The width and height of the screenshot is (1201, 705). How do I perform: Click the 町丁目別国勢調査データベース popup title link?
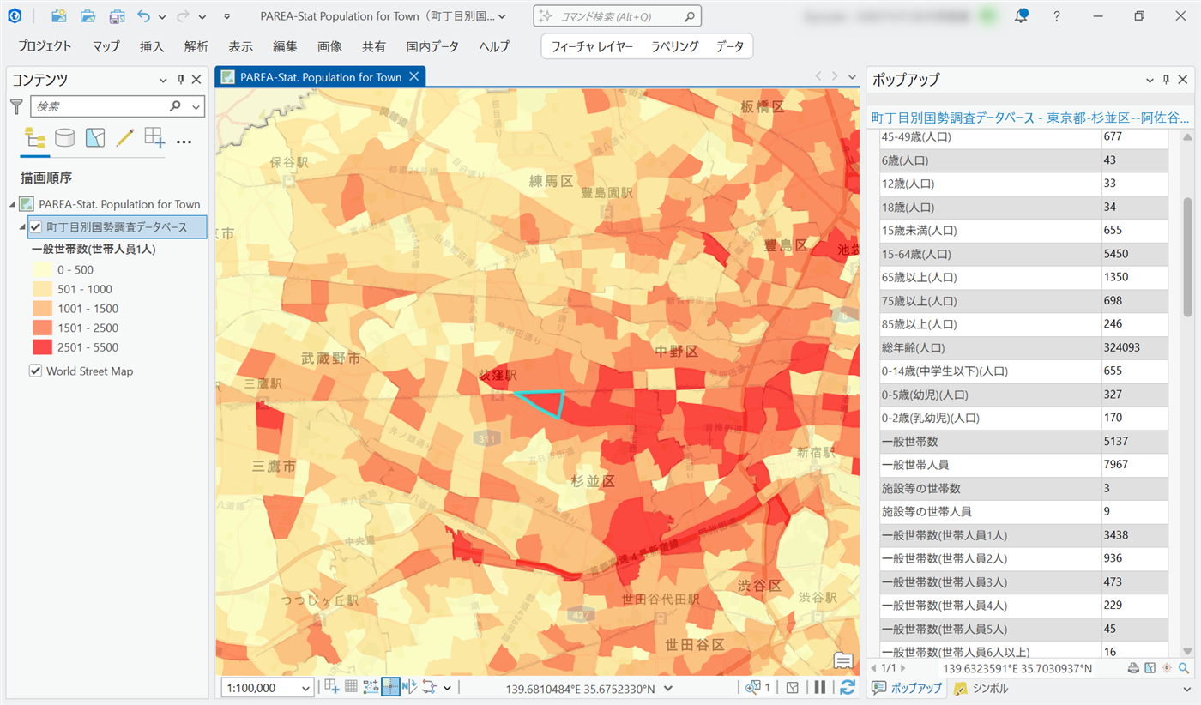1029,117
